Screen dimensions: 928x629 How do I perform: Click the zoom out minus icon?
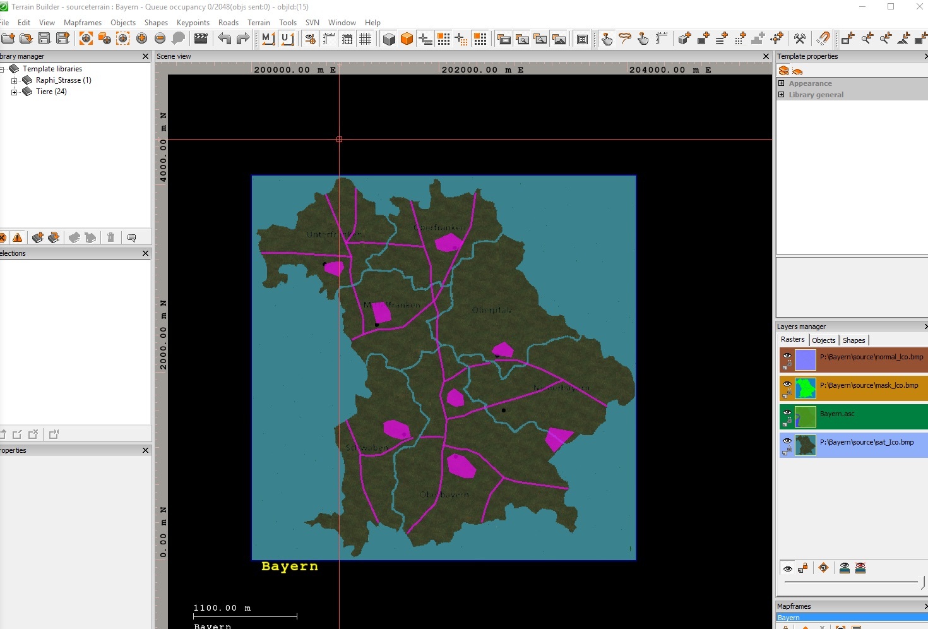coord(160,39)
